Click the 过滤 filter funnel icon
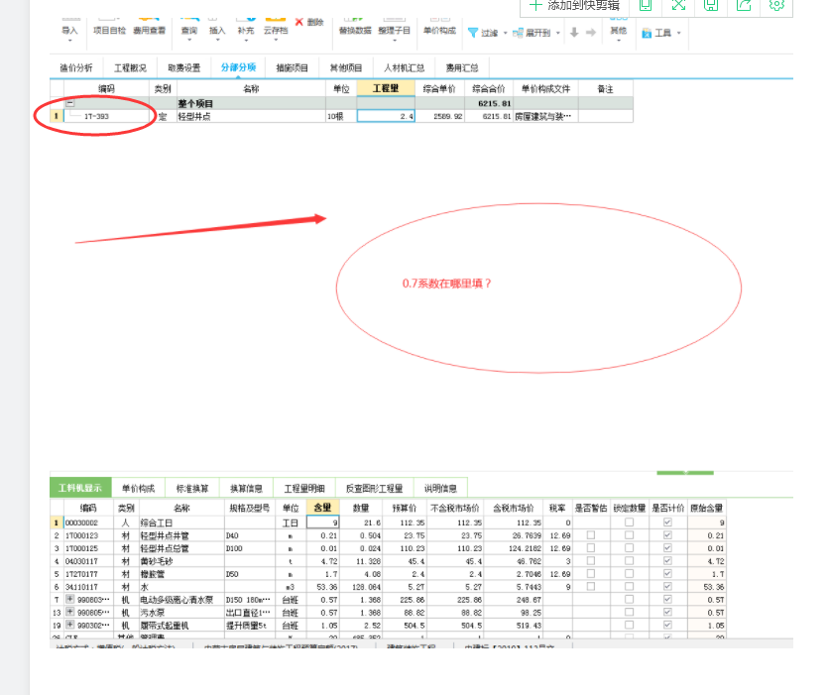This screenshot has width=829, height=695. [x=473, y=33]
